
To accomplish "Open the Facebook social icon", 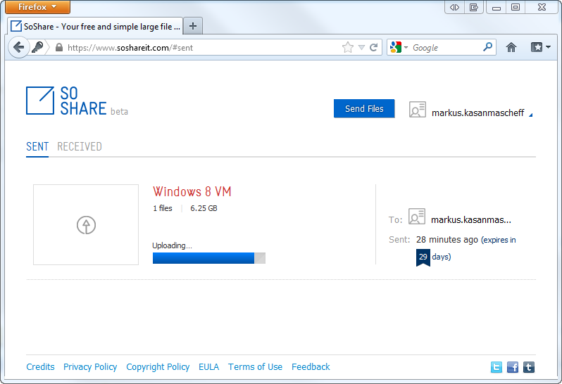I will coord(513,367).
